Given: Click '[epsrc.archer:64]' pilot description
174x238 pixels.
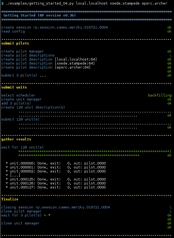Looking at the screenshot, I should 73,67.
